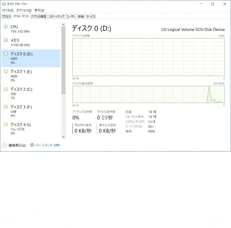Image resolution: width=231 pixels, height=228 pixels.
Task: Click the green circle icon beside ディスク 0 (D:)
Action: pyautogui.click(x=6, y=54)
